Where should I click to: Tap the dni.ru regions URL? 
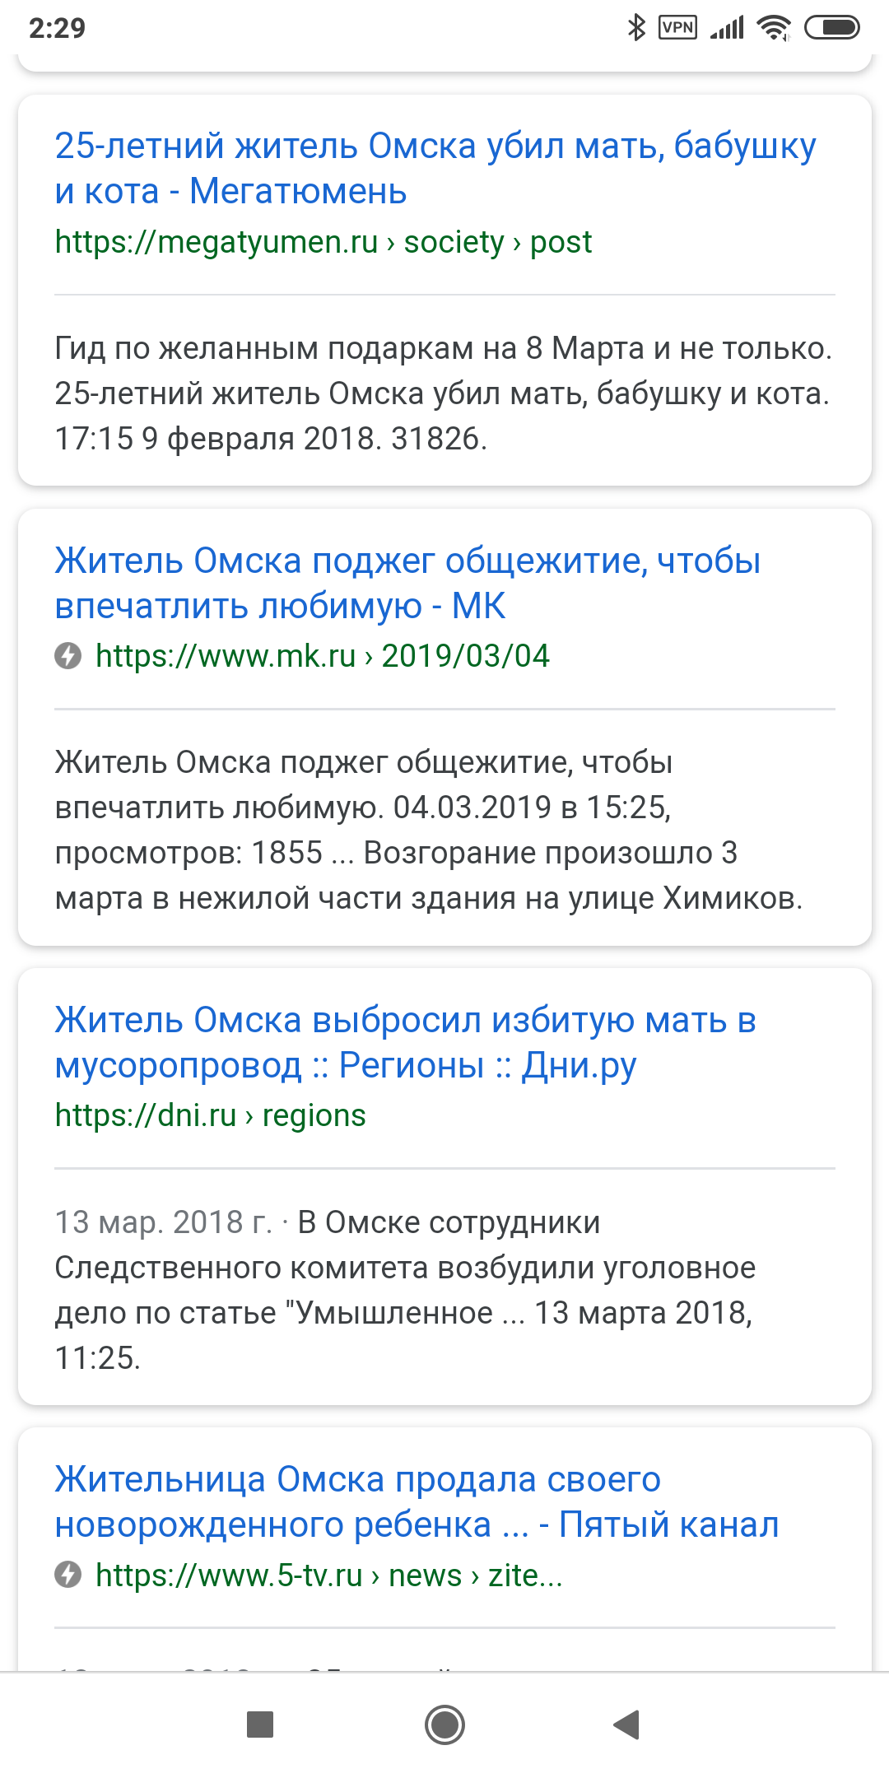coord(210,1115)
